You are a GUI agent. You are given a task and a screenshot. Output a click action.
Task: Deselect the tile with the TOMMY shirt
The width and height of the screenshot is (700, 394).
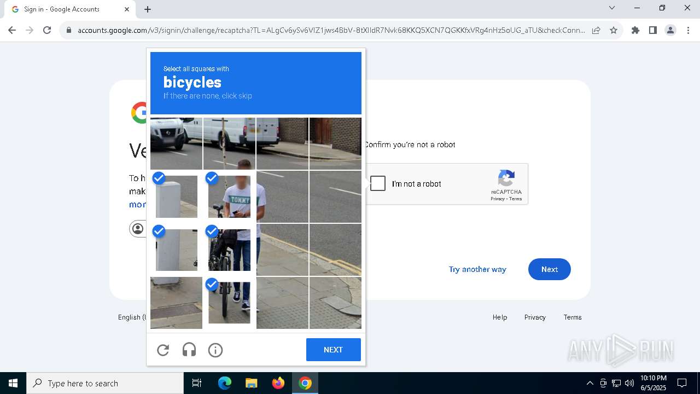tap(229, 197)
